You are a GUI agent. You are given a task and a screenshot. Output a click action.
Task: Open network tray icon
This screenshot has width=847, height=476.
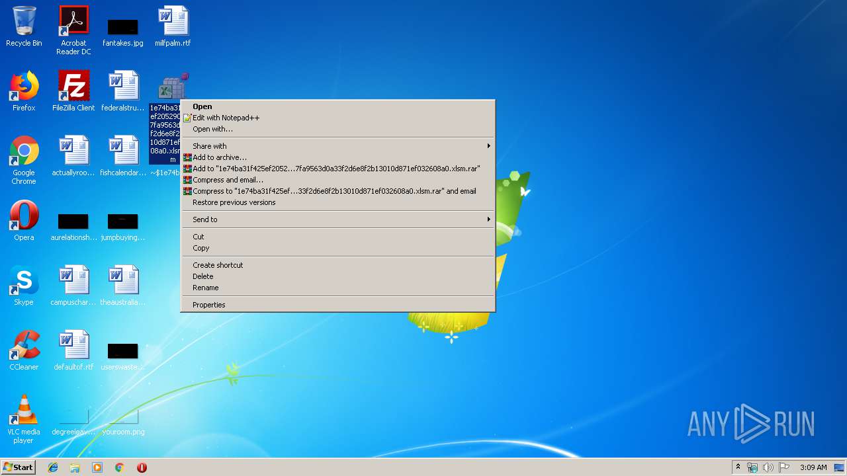[x=752, y=467]
